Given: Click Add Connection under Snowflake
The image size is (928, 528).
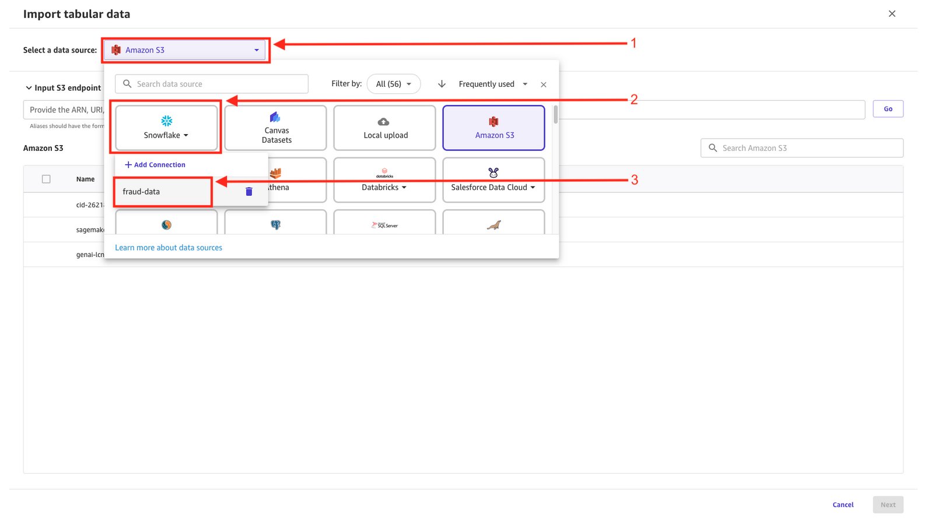Looking at the screenshot, I should pos(155,165).
